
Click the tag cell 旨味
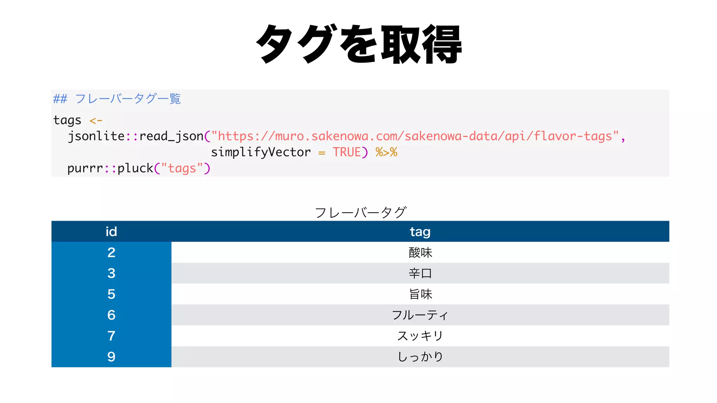pos(420,294)
